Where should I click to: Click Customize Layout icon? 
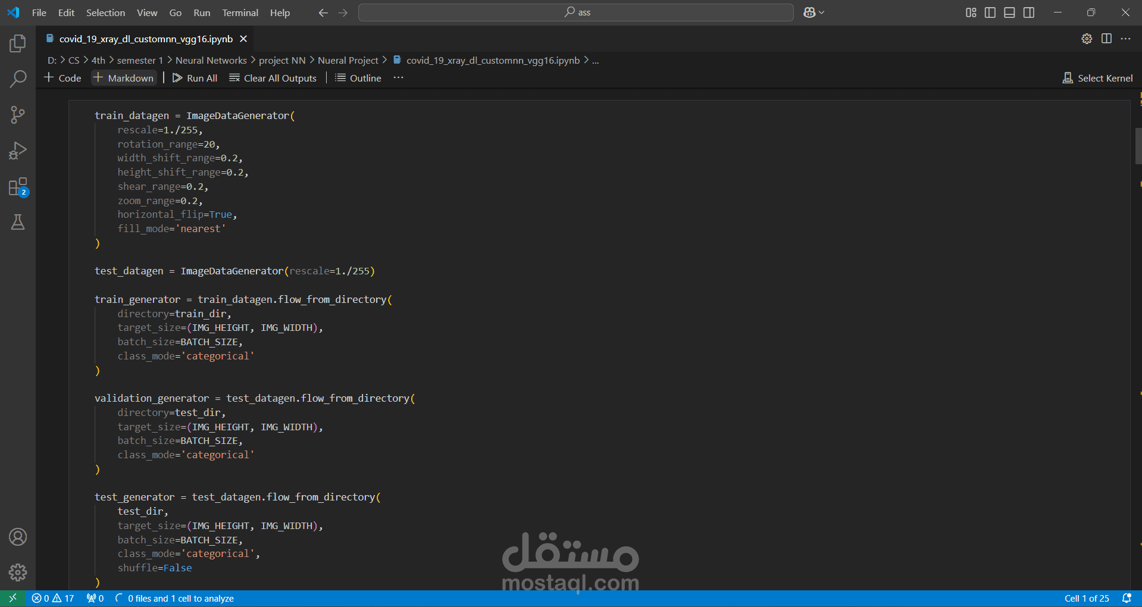(x=971, y=12)
